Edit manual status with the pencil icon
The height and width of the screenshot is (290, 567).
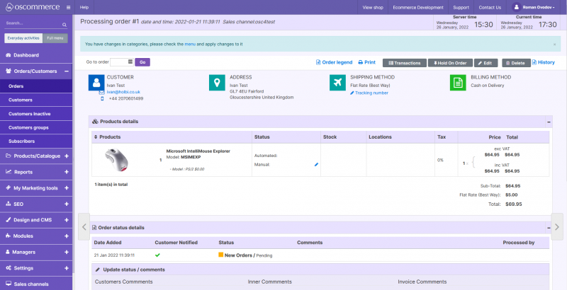(x=316, y=164)
